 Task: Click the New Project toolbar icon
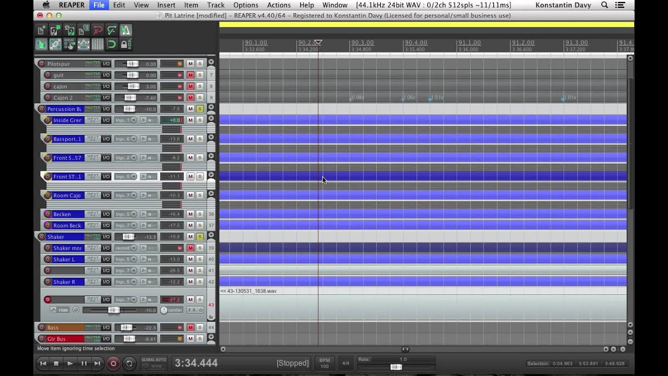coord(41,30)
